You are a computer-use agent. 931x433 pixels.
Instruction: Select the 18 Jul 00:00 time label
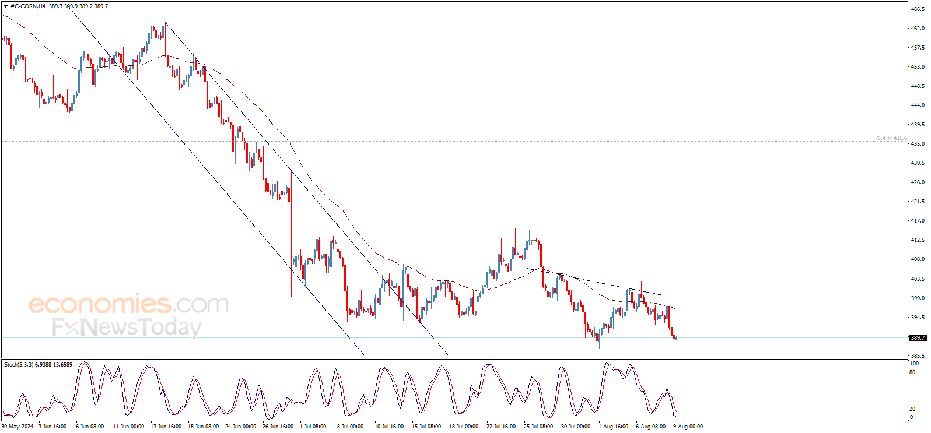[x=463, y=427]
